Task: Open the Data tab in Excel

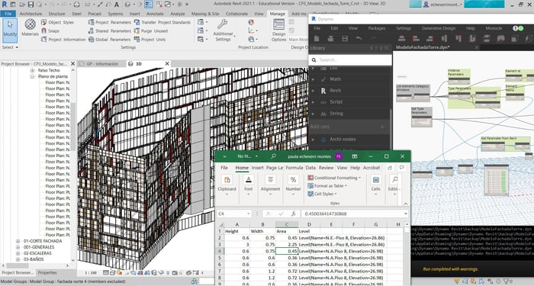Action: click(x=310, y=168)
